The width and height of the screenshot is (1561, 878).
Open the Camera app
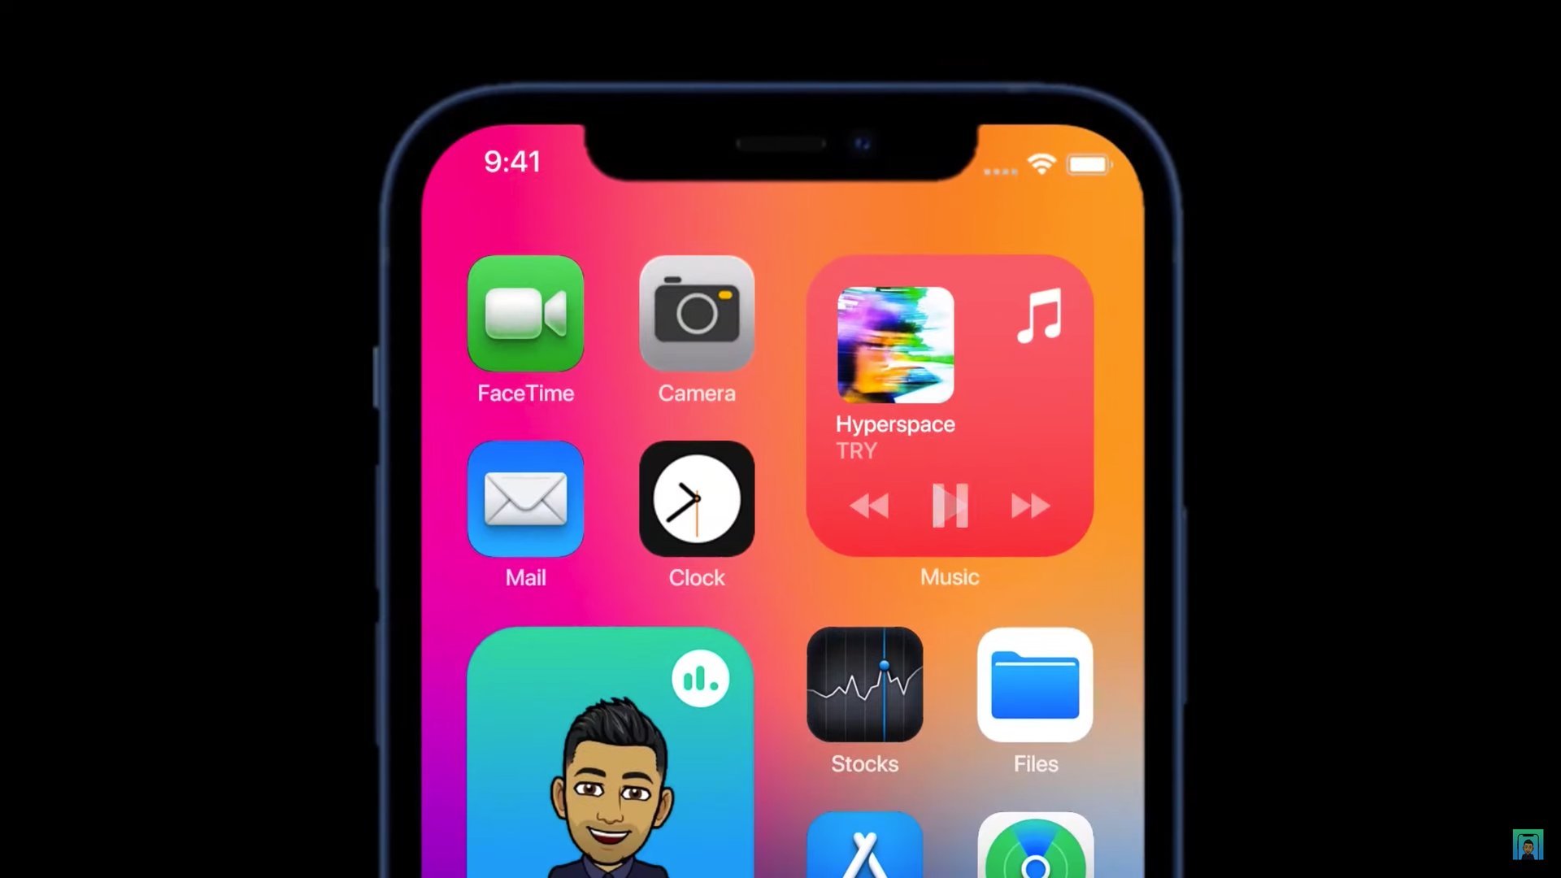tap(696, 312)
